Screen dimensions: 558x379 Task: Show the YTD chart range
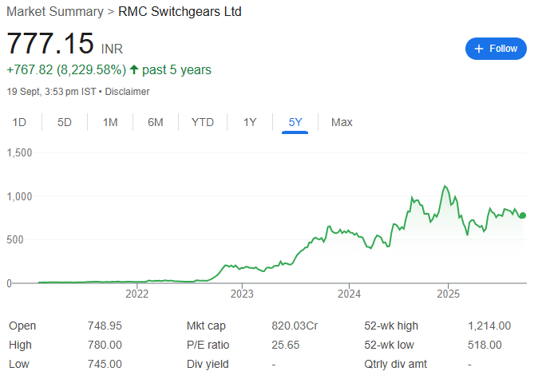[x=203, y=122]
